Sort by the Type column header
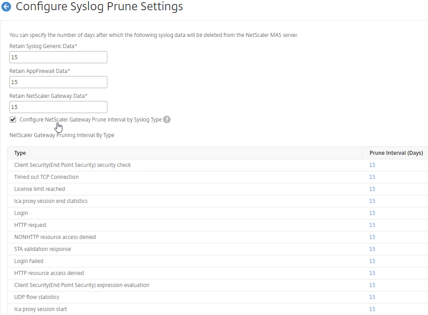Screen dimensions: 428x315 [x=20, y=153]
